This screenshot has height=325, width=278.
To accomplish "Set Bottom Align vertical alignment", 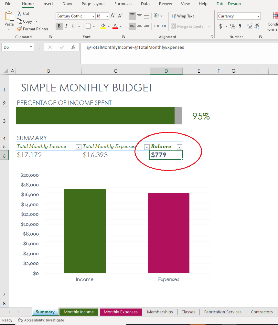I will (x=146, y=16).
